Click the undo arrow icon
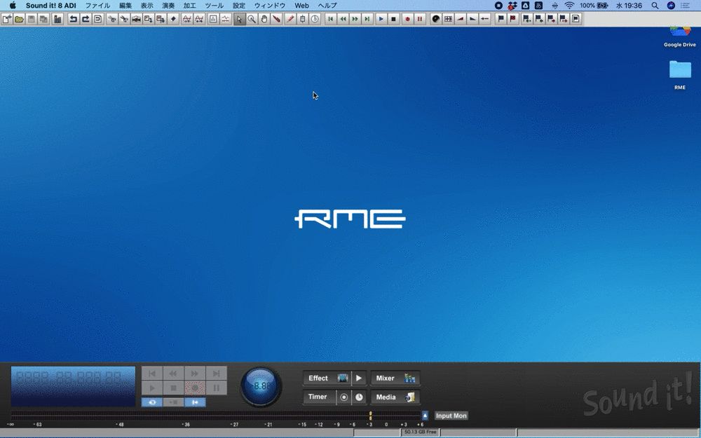Screen dimensions: 701x438 click(73, 19)
